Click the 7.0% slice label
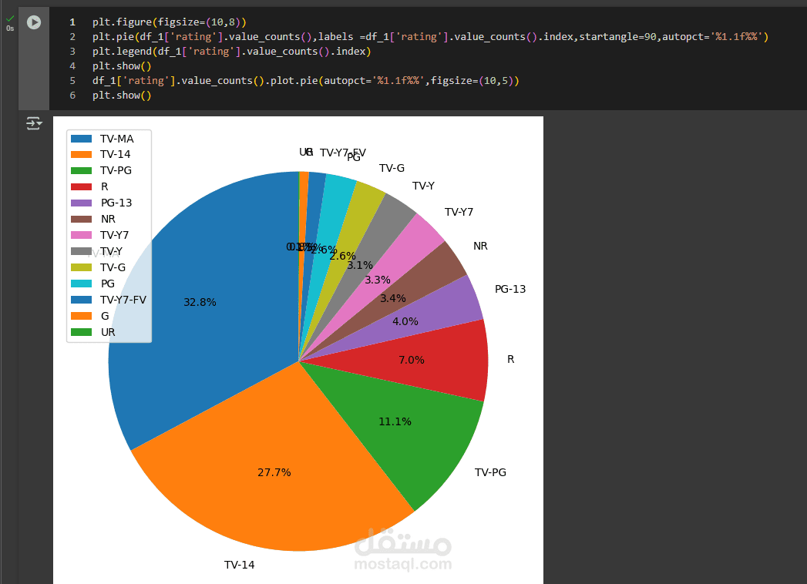807x584 pixels. pyautogui.click(x=412, y=360)
